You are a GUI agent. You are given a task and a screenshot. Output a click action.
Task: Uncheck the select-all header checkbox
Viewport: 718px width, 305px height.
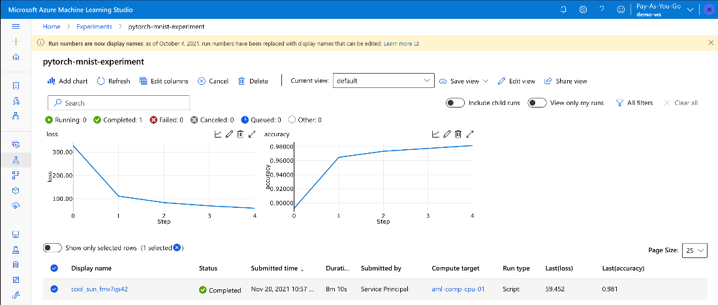coord(54,269)
